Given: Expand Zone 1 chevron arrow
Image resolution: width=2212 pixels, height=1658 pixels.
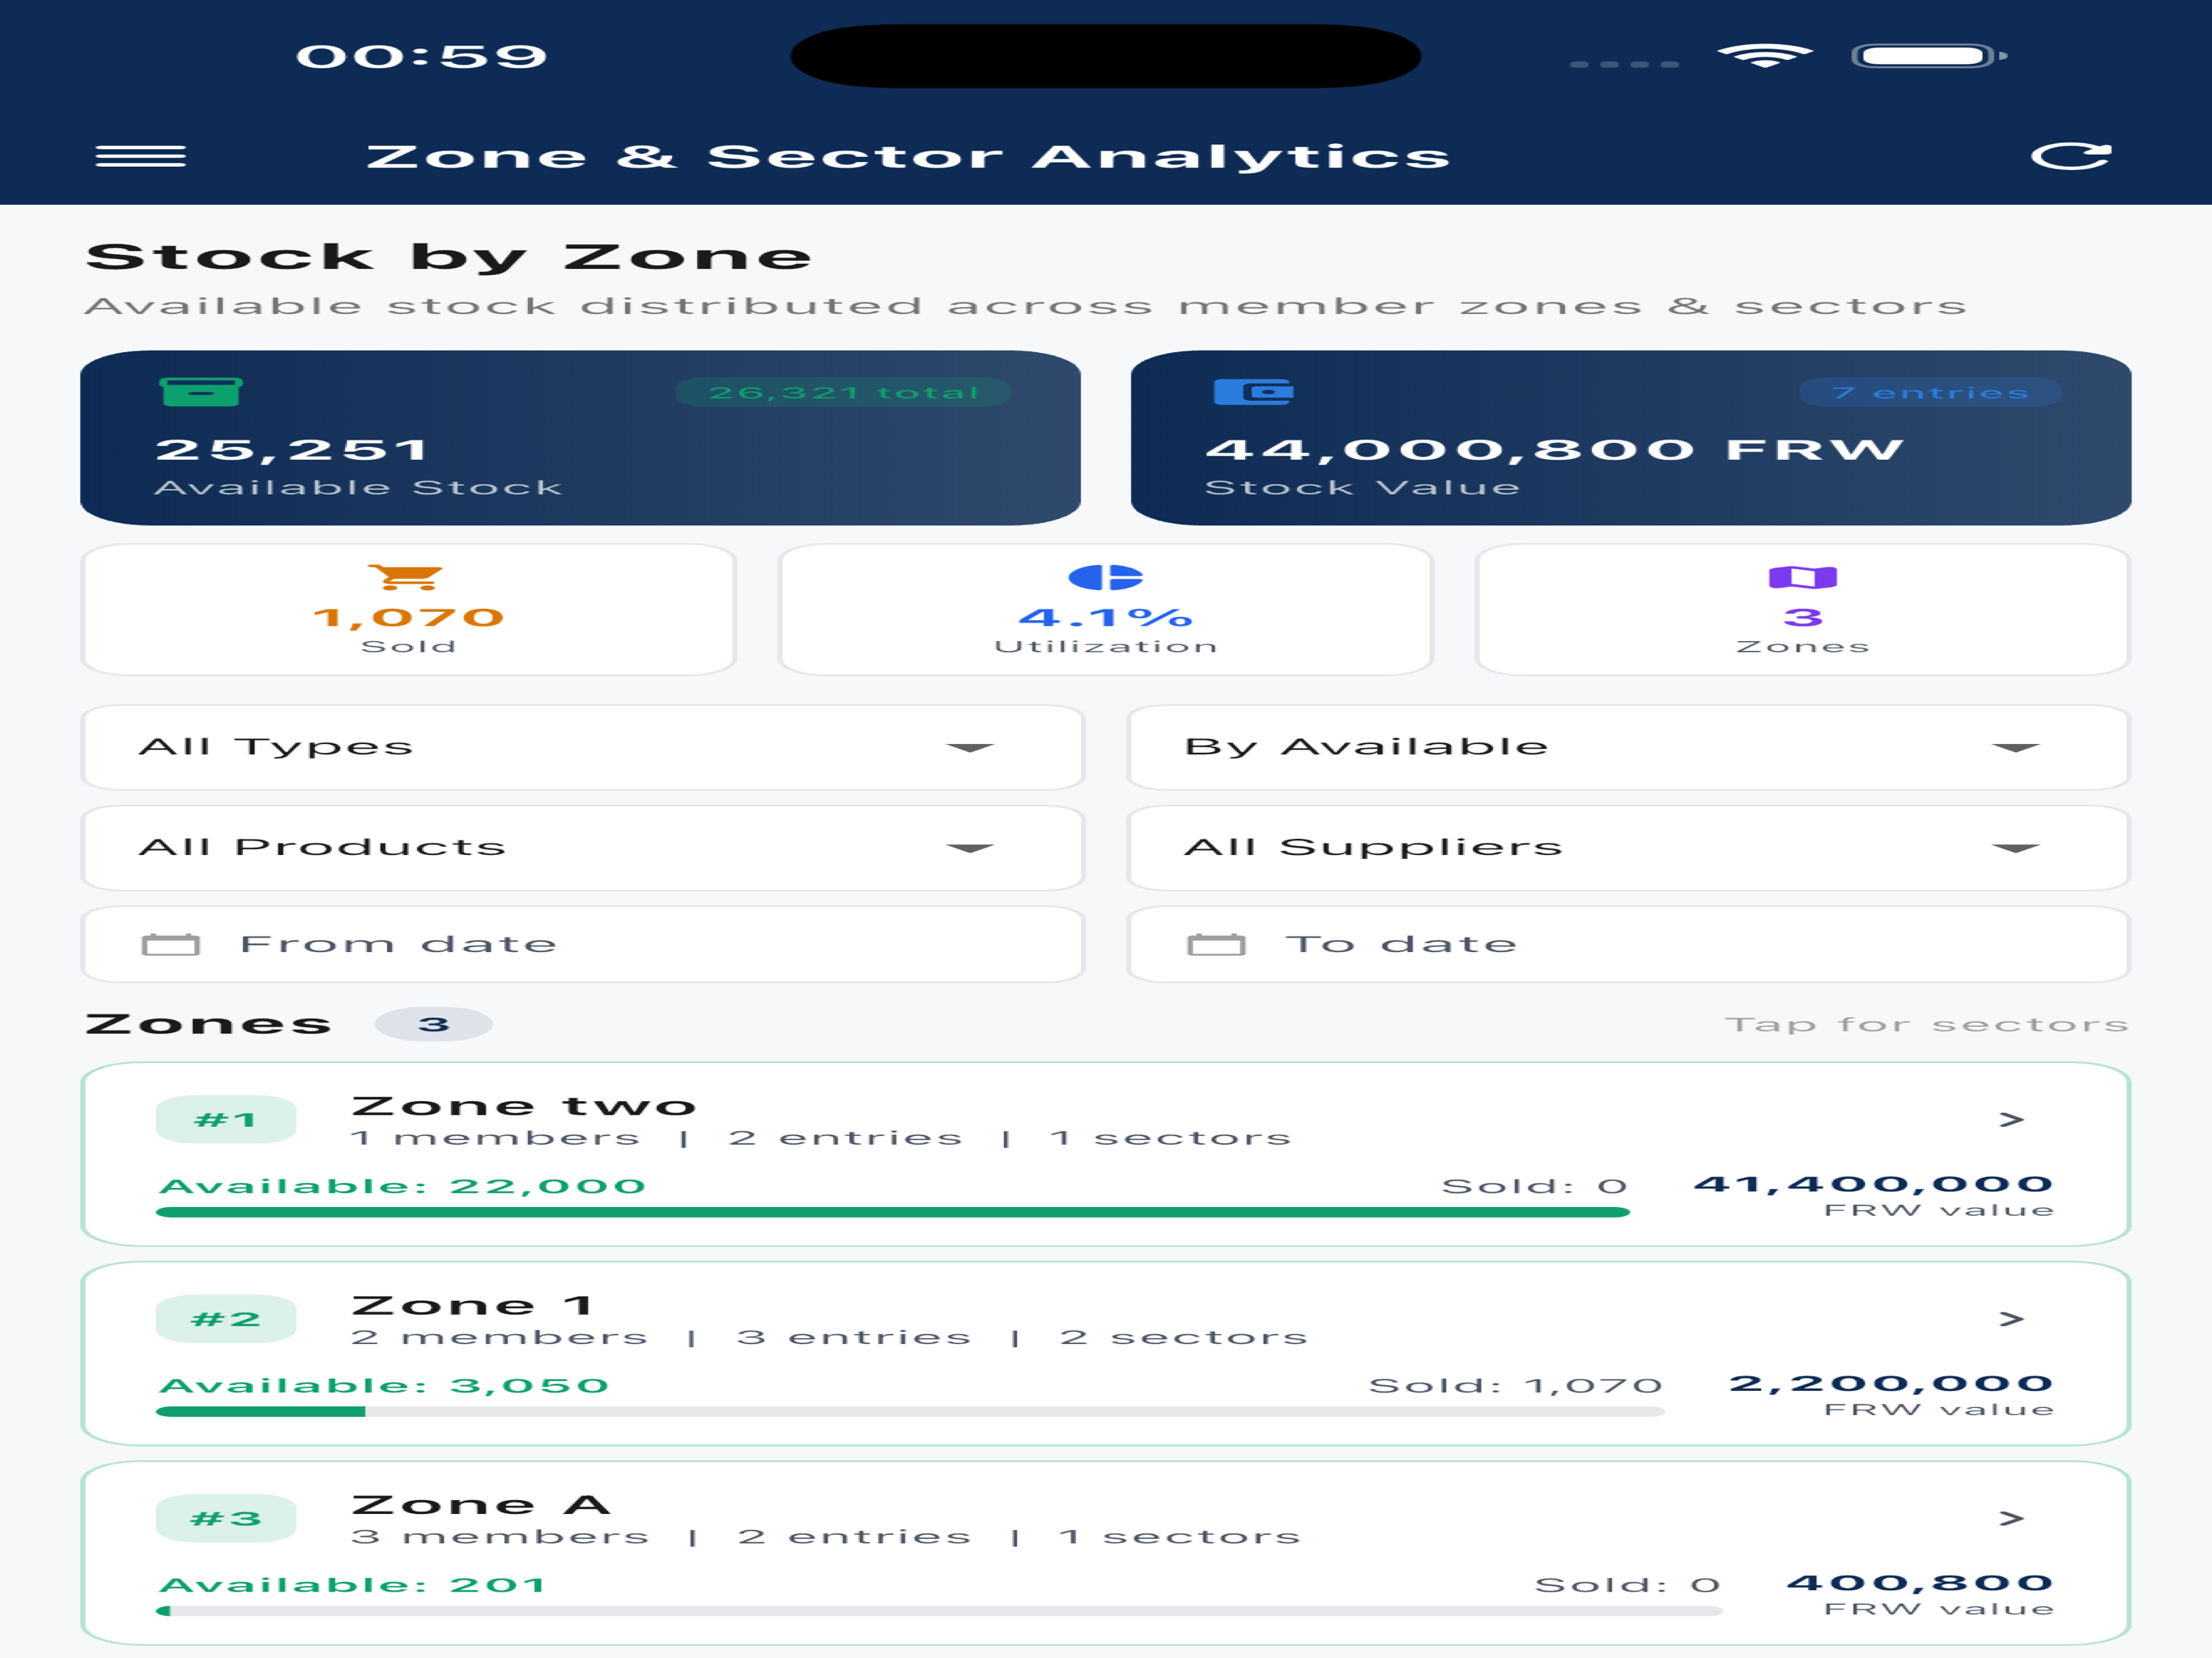Looking at the screenshot, I should tap(2012, 1320).
